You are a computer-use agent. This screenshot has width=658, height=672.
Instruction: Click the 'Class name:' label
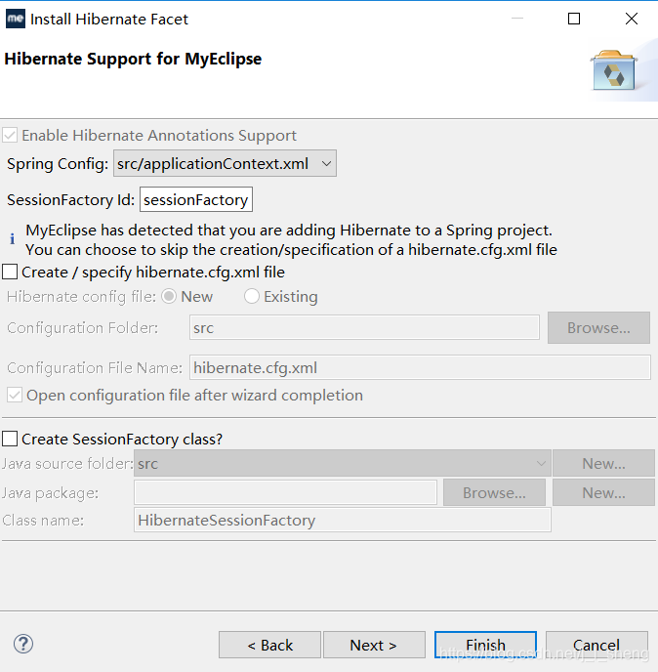43,521
